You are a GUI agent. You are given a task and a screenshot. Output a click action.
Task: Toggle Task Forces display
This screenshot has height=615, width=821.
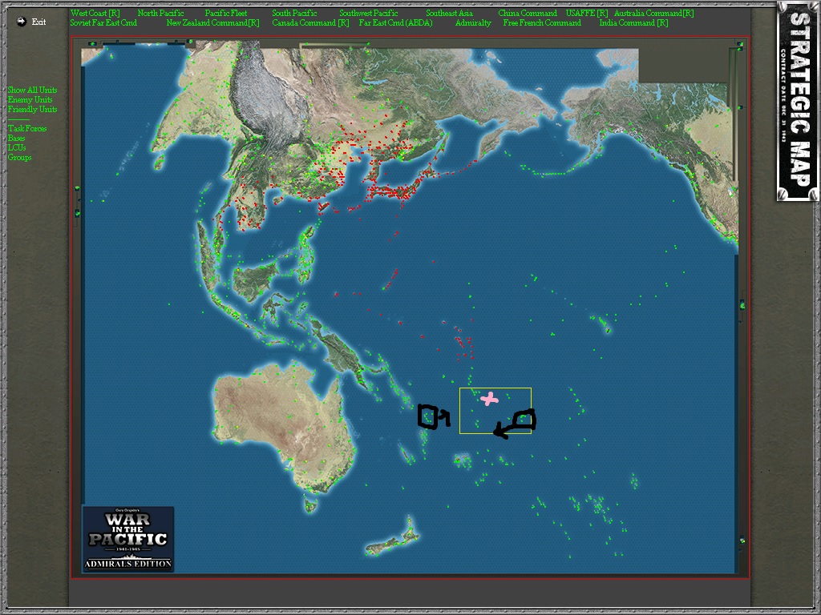(x=27, y=128)
